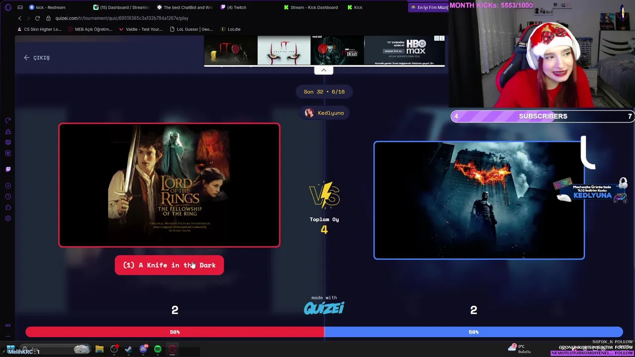Open workspaces icon in tab bar

pos(20,7)
